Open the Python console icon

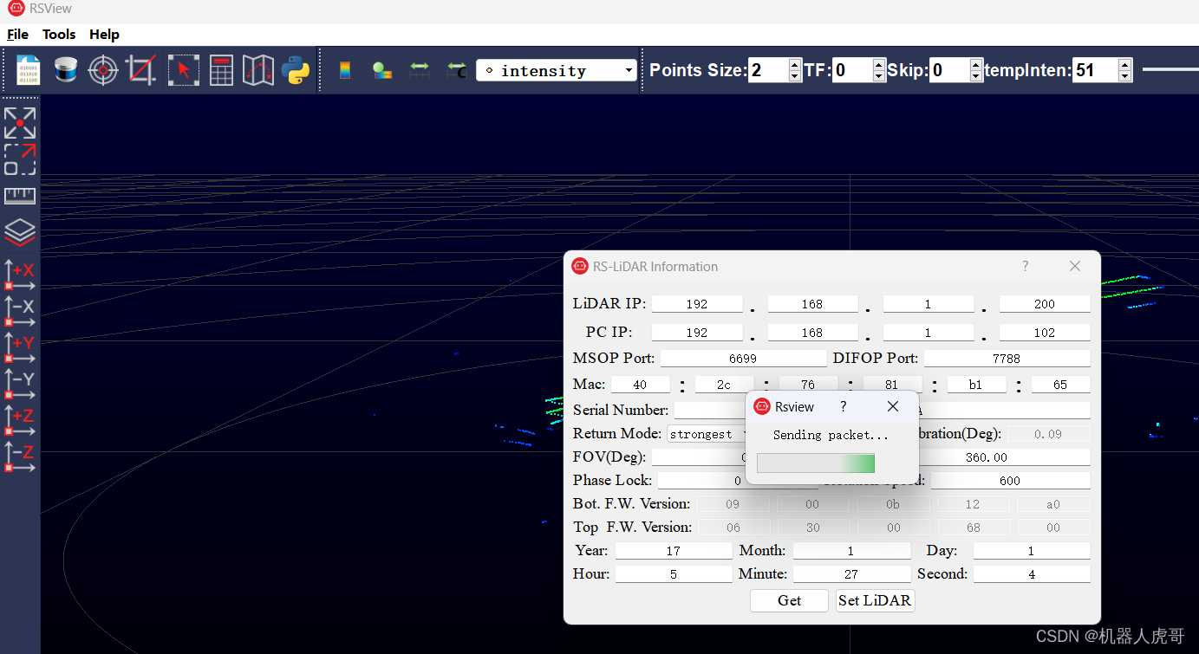tap(296, 70)
